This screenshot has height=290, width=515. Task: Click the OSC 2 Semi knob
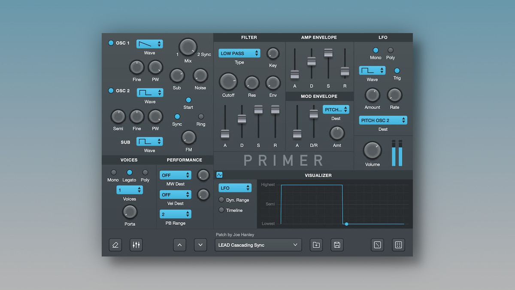click(x=118, y=116)
